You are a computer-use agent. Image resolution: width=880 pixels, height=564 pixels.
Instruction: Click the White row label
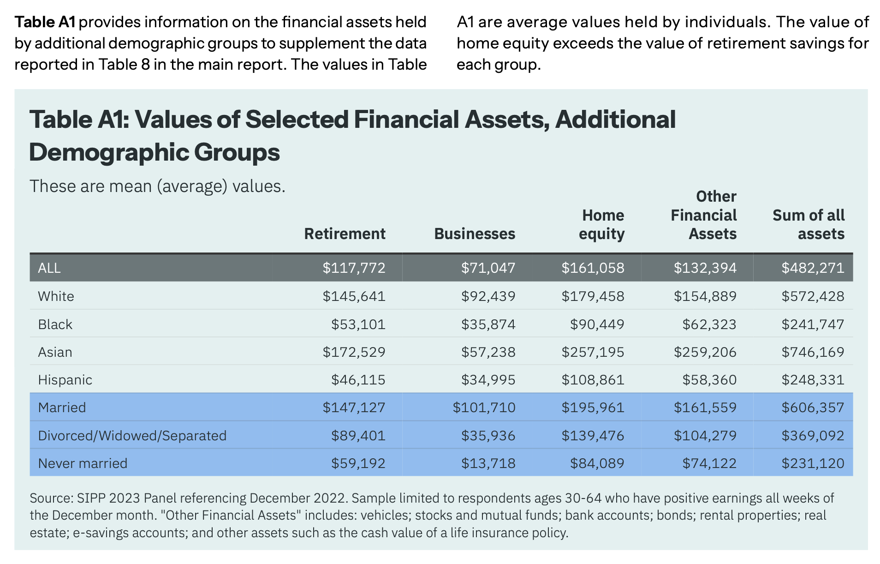[x=56, y=296]
